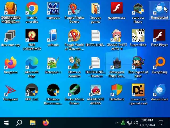The height and width of the screenshot is (128, 170).
Task: Open the Action Center notifications
Action: [161, 123]
